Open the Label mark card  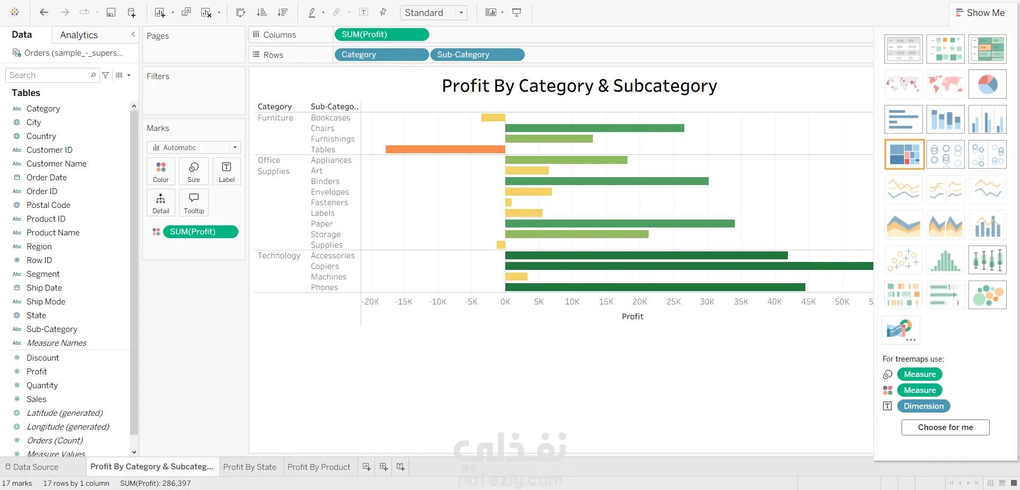point(227,171)
